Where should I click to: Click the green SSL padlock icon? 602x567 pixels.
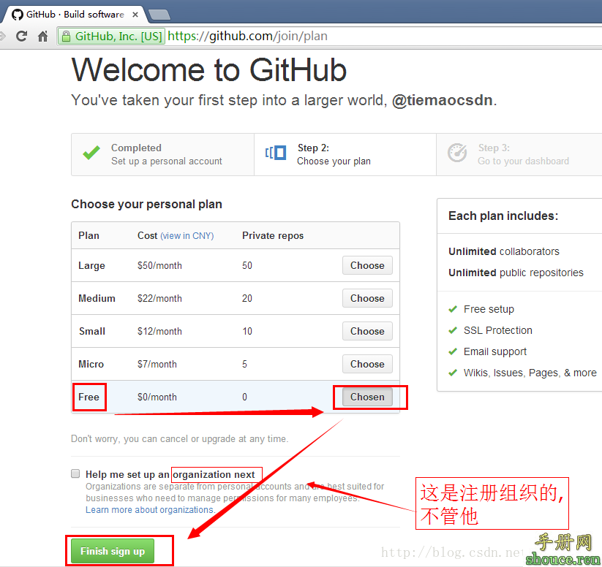66,37
